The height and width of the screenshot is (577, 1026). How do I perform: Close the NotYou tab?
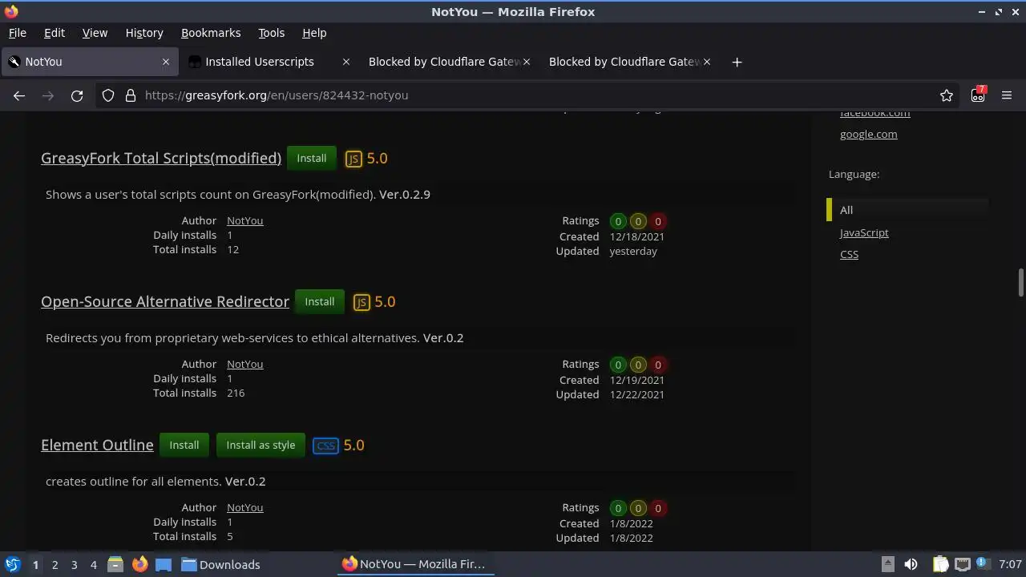(166, 62)
